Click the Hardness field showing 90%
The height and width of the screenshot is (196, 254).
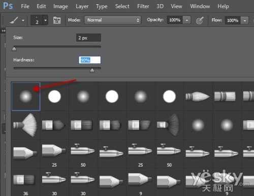(x=89, y=60)
